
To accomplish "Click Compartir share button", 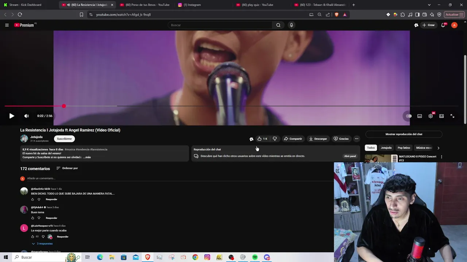I will click(x=293, y=139).
